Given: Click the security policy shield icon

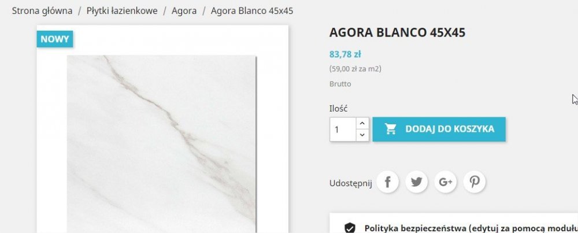Looking at the screenshot, I should (350, 228).
